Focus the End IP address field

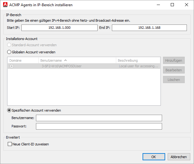[149, 28]
